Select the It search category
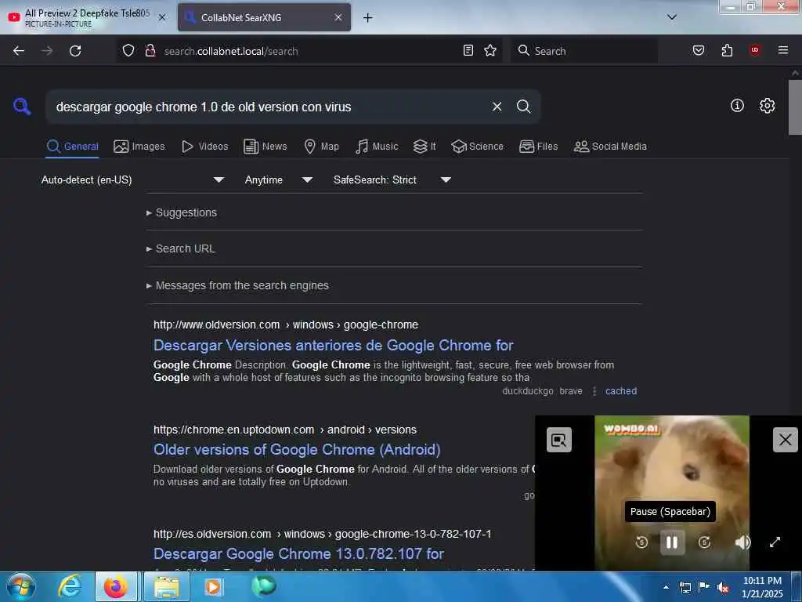Screen dimensions: 802x602 coord(424,147)
